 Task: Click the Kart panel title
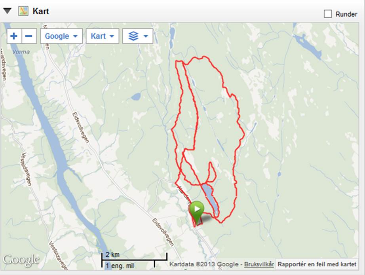[x=41, y=11]
